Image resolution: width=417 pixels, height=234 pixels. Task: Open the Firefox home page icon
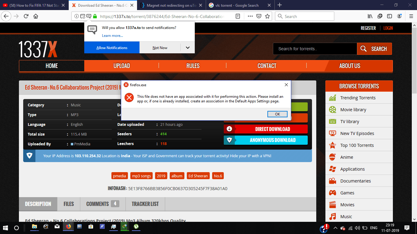click(36, 16)
